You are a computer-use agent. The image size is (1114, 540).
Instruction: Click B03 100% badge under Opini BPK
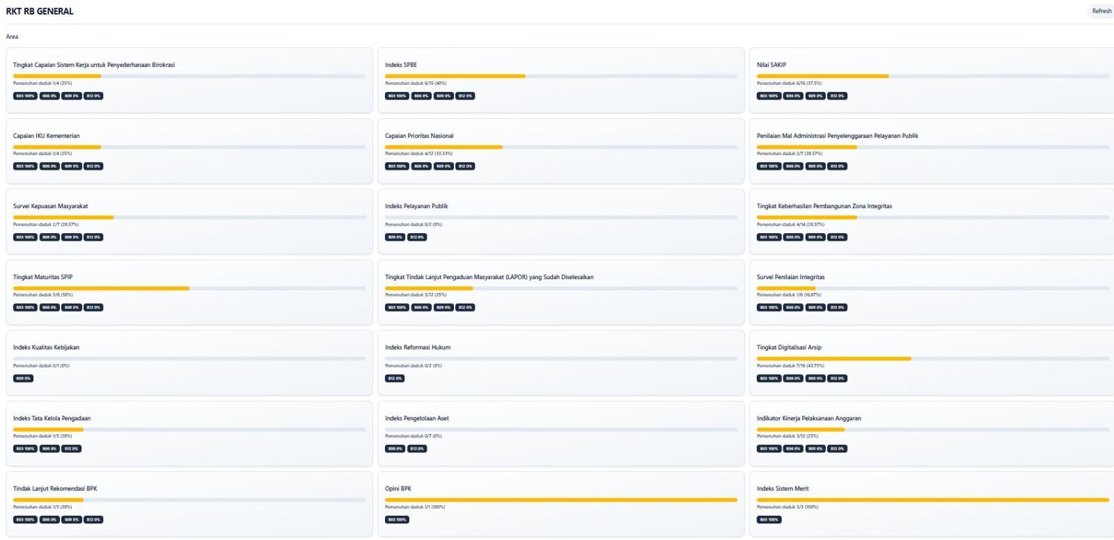tap(397, 520)
